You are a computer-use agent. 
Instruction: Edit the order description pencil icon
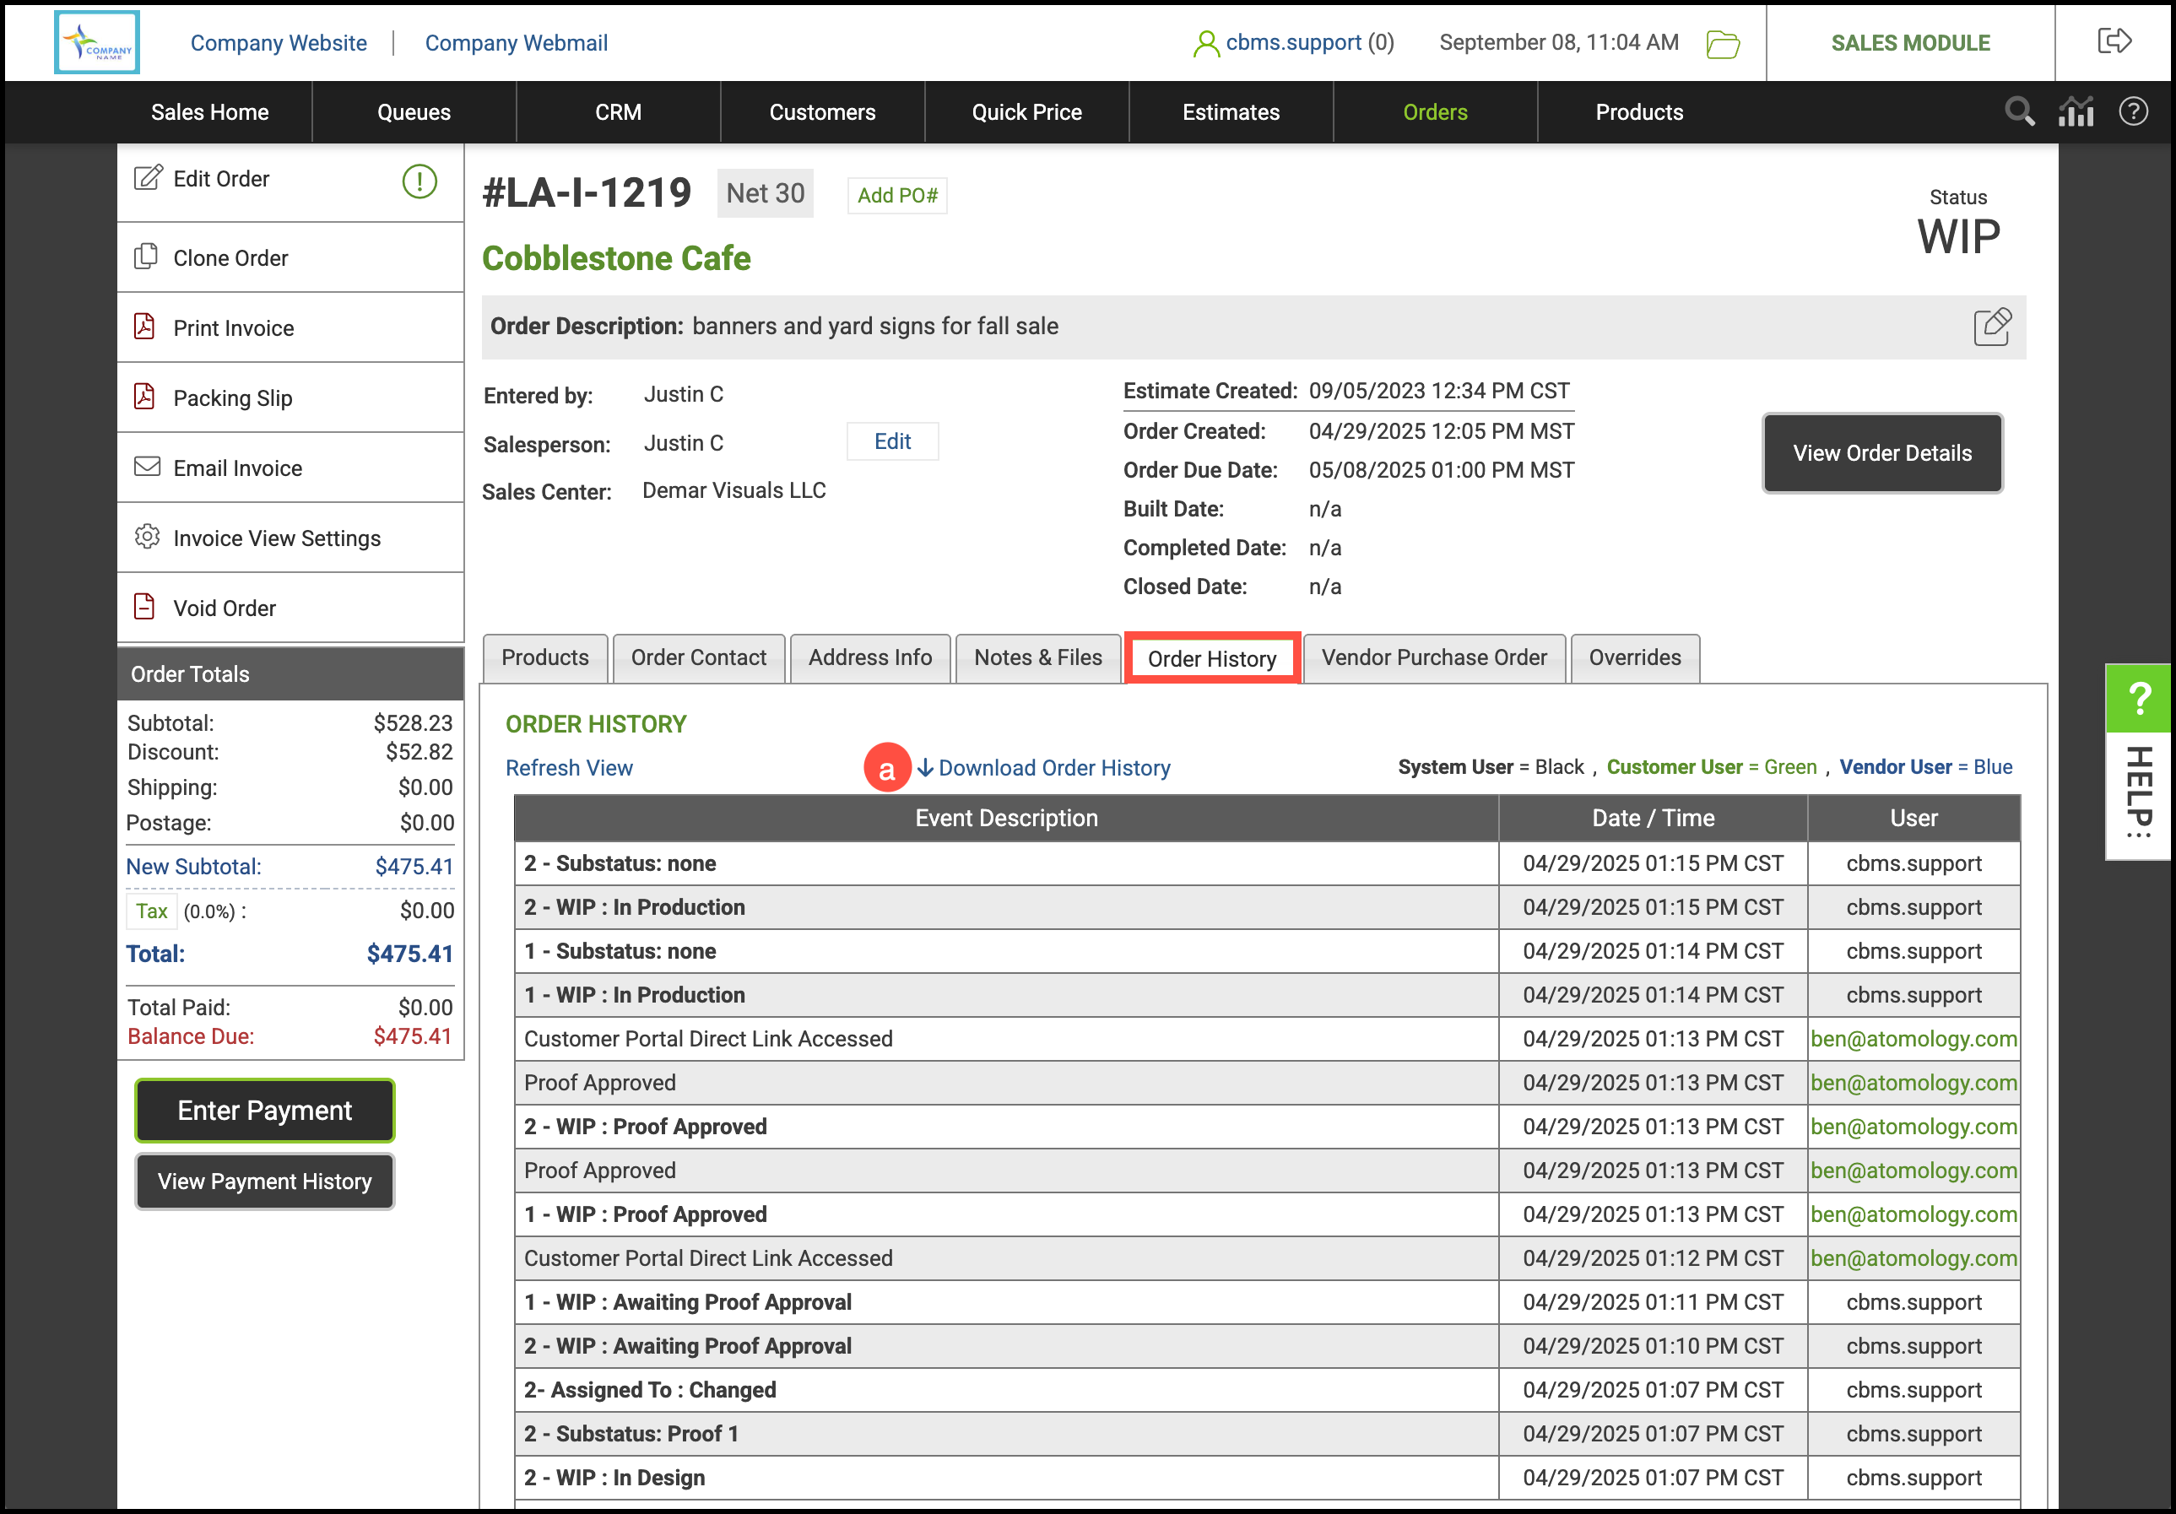pyautogui.click(x=1991, y=327)
